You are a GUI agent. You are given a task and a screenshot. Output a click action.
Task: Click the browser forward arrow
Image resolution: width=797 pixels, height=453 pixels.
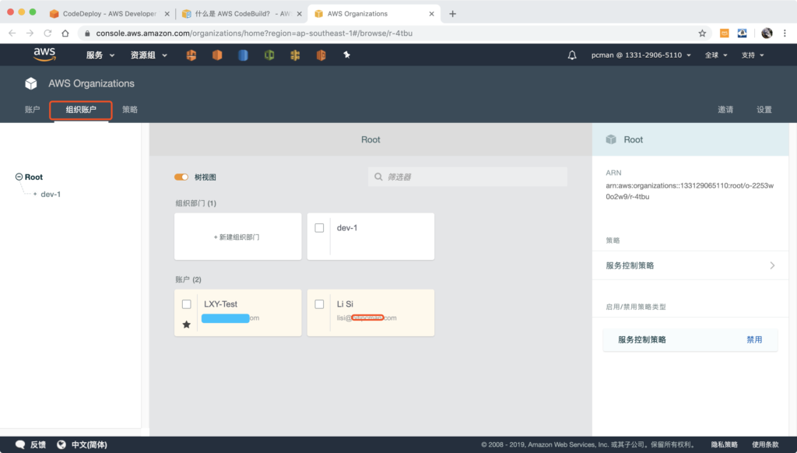pyautogui.click(x=30, y=33)
